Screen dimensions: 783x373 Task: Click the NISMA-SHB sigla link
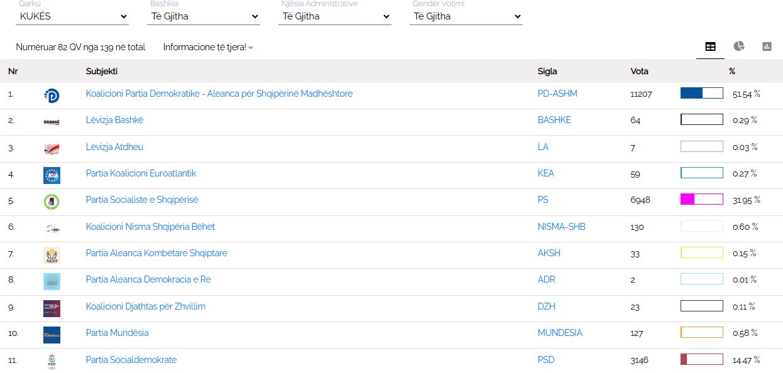(x=561, y=227)
